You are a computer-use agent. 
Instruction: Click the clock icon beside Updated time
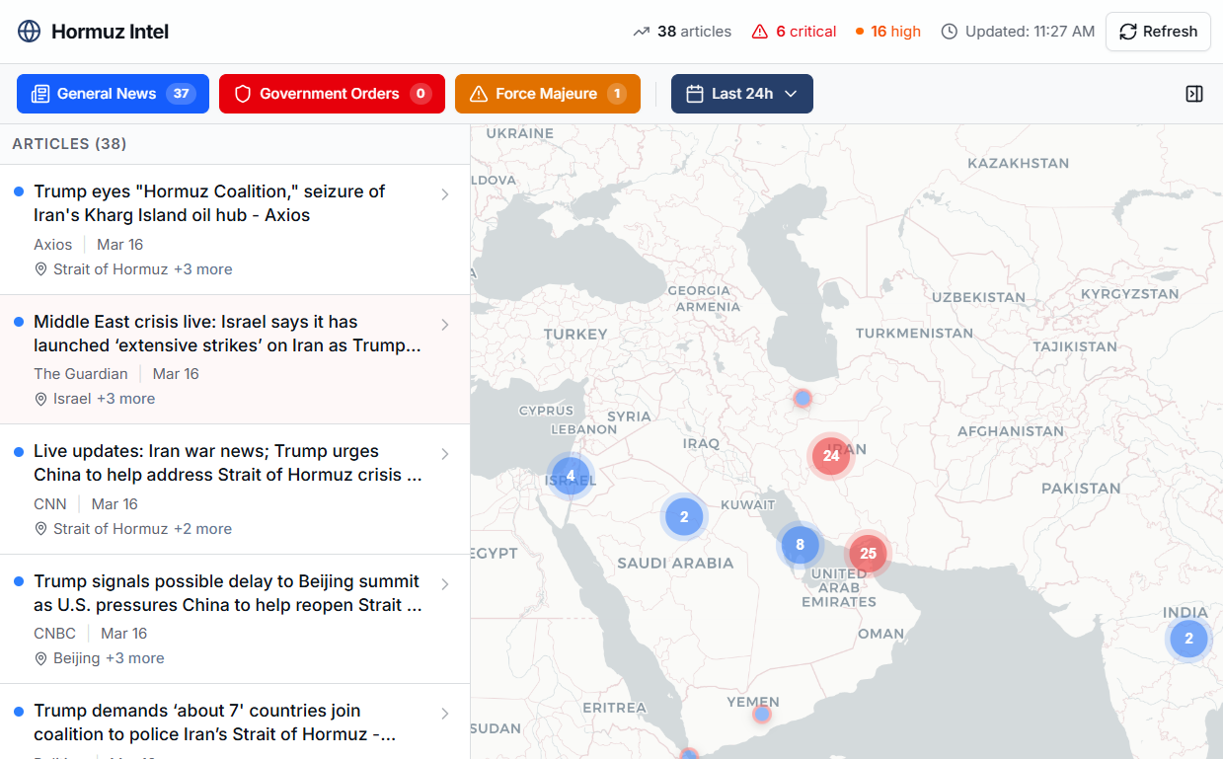coord(950,32)
